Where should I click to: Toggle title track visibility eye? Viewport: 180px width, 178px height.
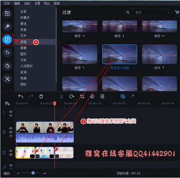11,112
